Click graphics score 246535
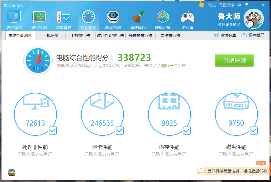 click(102, 123)
